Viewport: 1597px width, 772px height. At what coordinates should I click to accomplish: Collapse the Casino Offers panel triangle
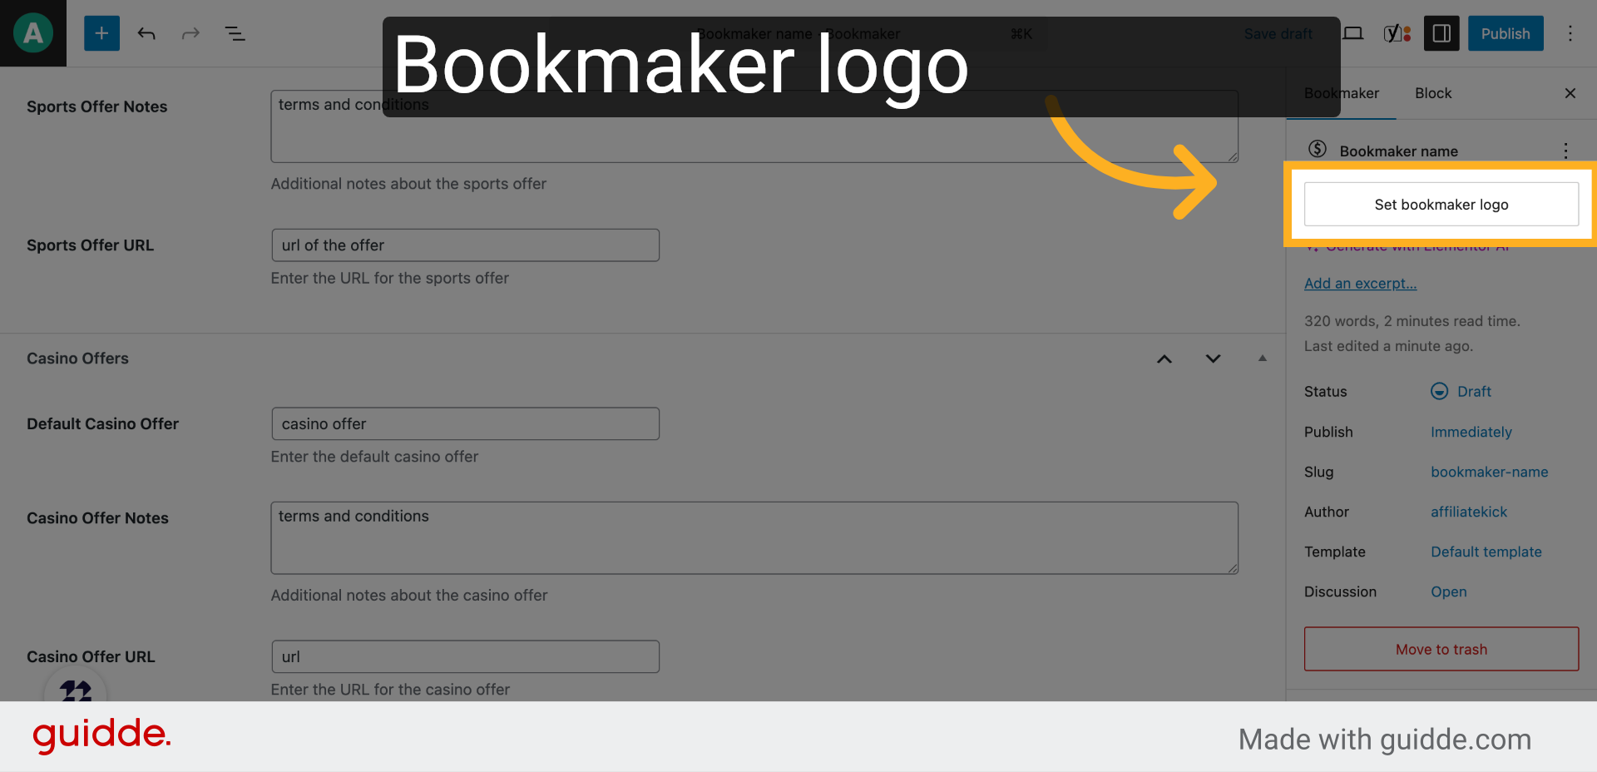[x=1263, y=359]
